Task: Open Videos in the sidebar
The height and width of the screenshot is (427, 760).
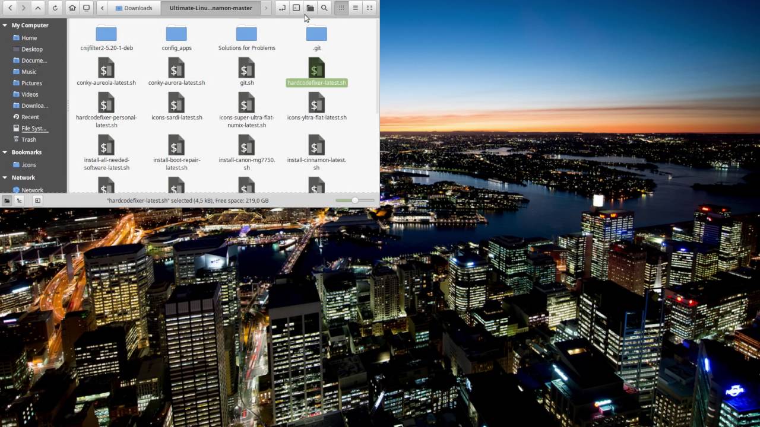Action: tap(30, 94)
